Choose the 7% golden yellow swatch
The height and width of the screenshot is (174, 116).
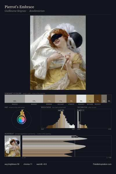pyautogui.click(x=90, y=99)
